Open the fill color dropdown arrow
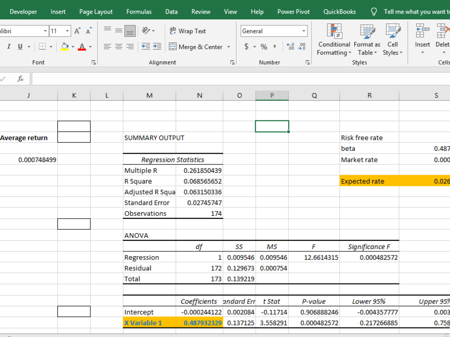Screen dimensions: 450x337 coord(73,47)
